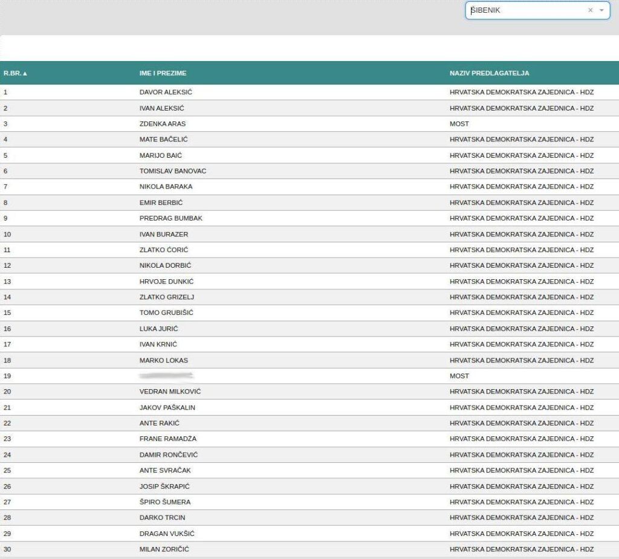Select the name IVAN KRNIĆ
Image resolution: width=619 pixels, height=559 pixels.
[158, 344]
